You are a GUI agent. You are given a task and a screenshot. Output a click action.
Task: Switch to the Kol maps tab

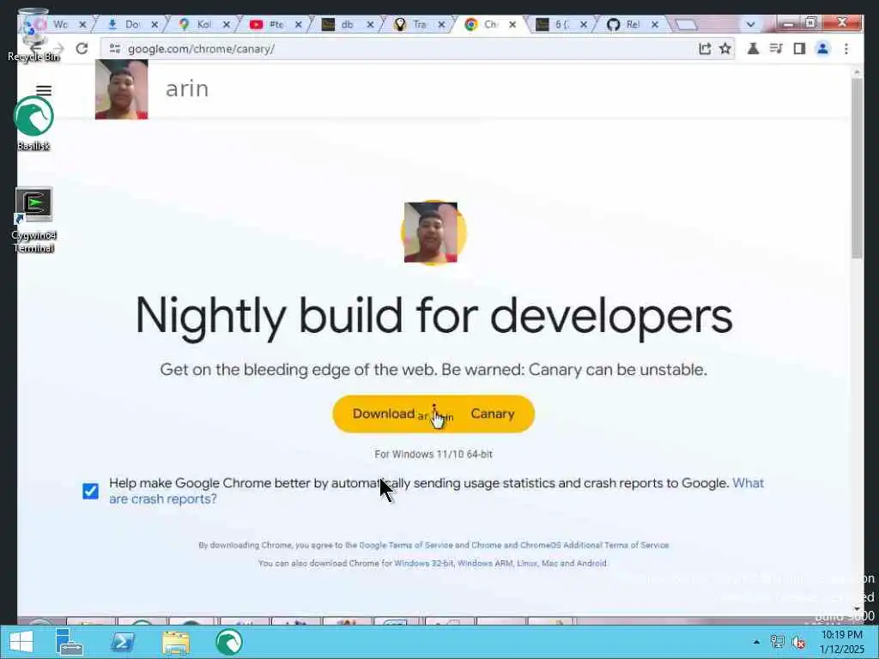pyautogui.click(x=203, y=24)
